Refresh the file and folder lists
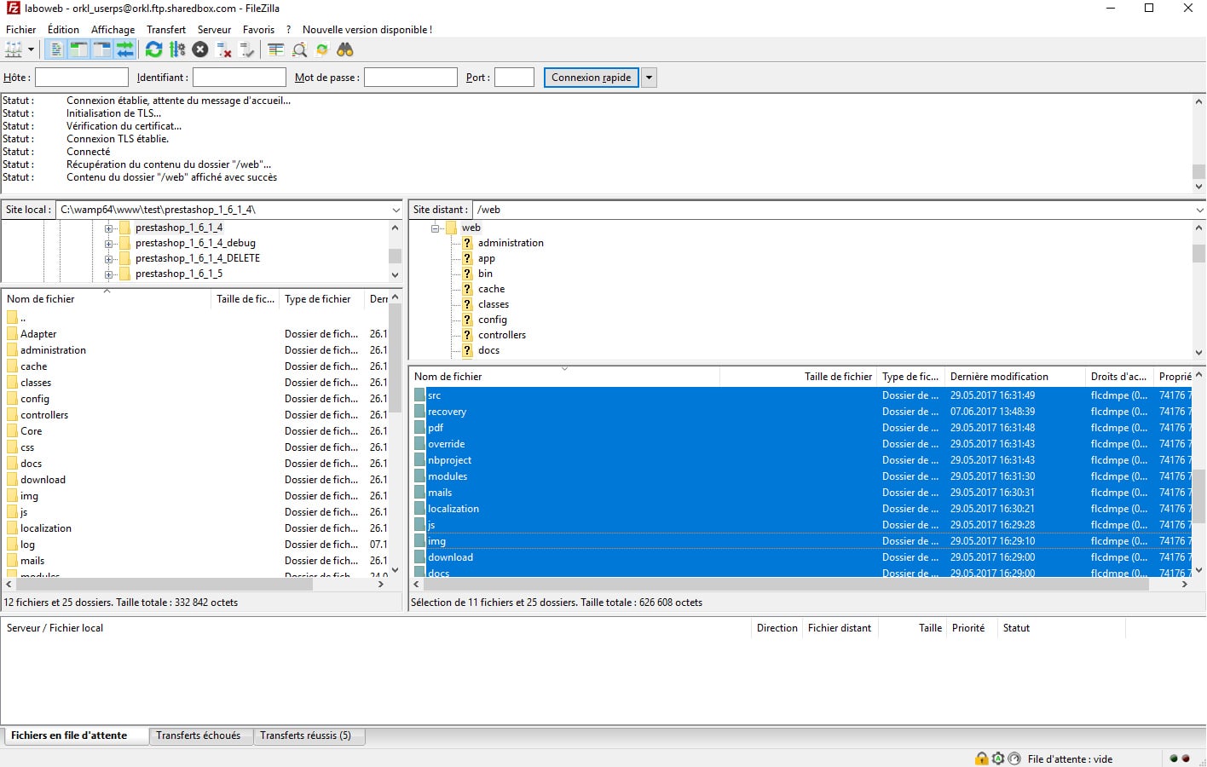 pos(153,49)
